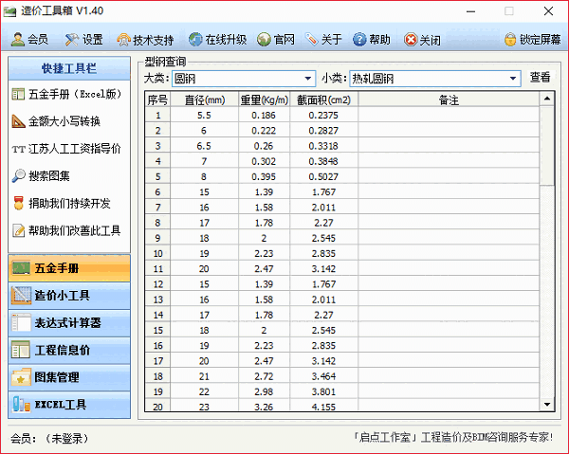Open 帮助 question mark icon
This screenshot has width=569, height=454.
(359, 39)
